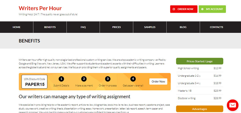Click the $25.99 price value
This screenshot has height=113, width=241.
point(217,91)
